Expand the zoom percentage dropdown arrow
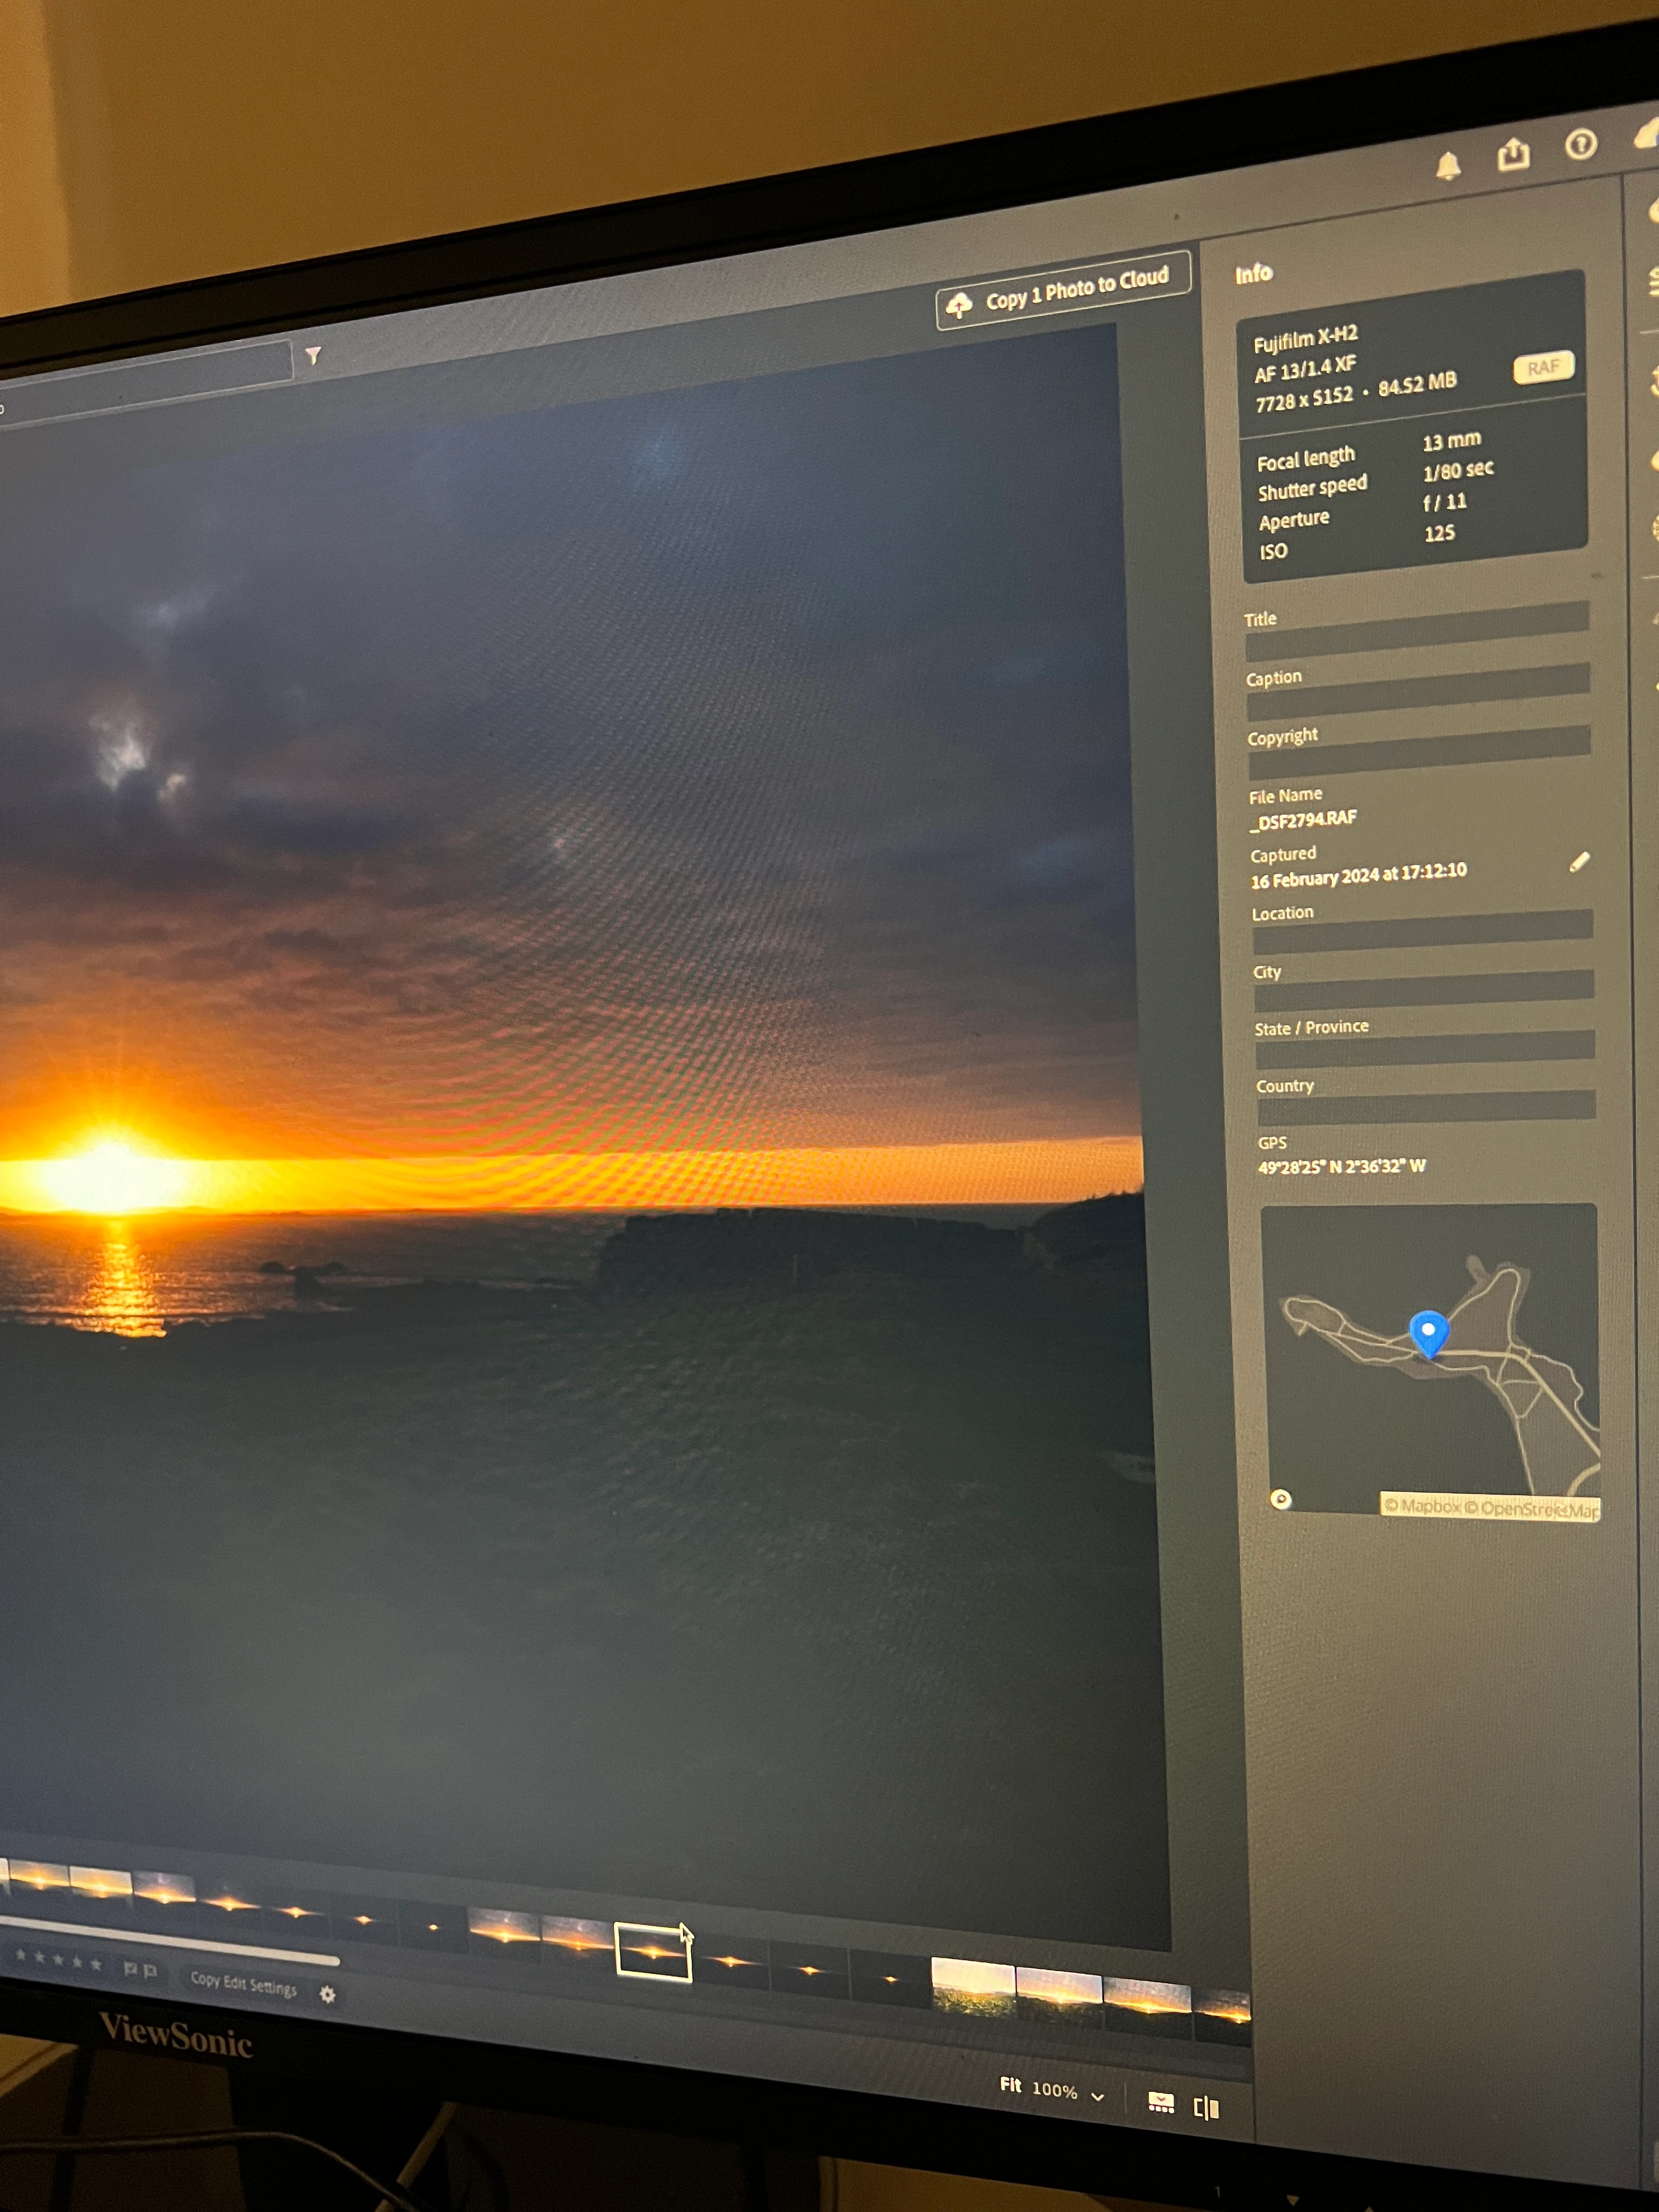 point(1098,2096)
